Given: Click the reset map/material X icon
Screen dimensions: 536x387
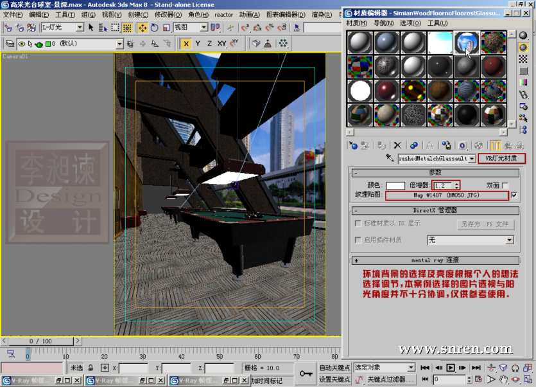Looking at the screenshot, I should (x=397, y=146).
